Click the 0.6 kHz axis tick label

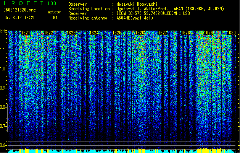(x=3, y=145)
